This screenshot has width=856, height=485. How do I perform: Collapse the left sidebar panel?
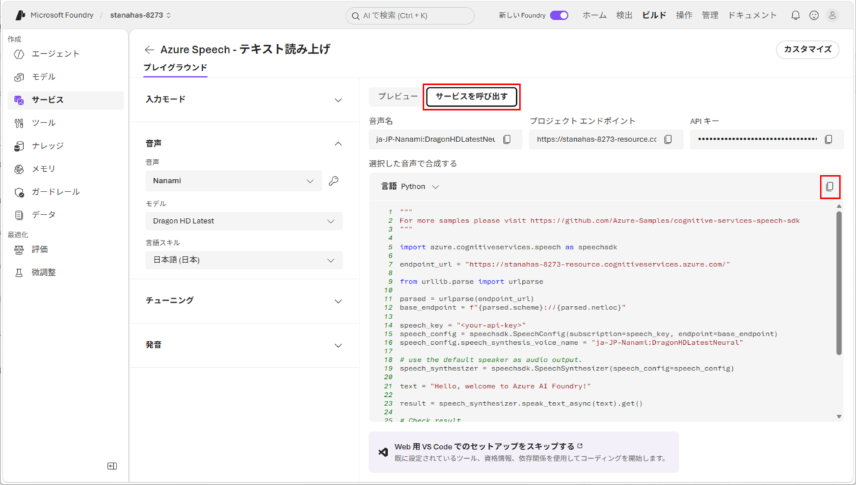[x=112, y=466]
